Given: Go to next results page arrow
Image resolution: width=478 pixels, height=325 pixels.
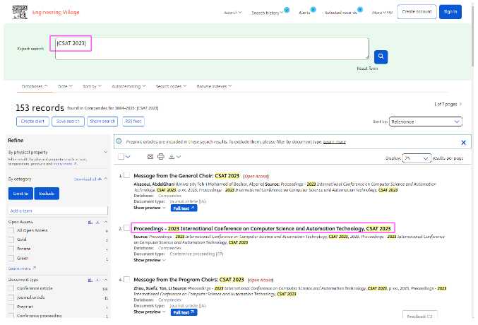Looking at the screenshot, I should tap(460, 104).
